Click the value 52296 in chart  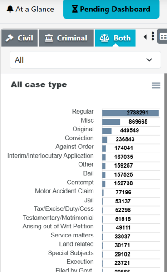point(123,210)
